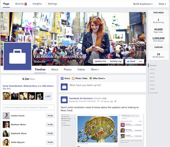
Task: Open the 10 unread Notifications
Action: pyautogui.click(x=158, y=55)
